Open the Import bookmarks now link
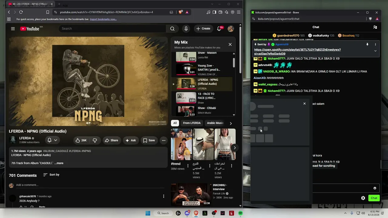The image size is (388, 218). click(x=103, y=19)
